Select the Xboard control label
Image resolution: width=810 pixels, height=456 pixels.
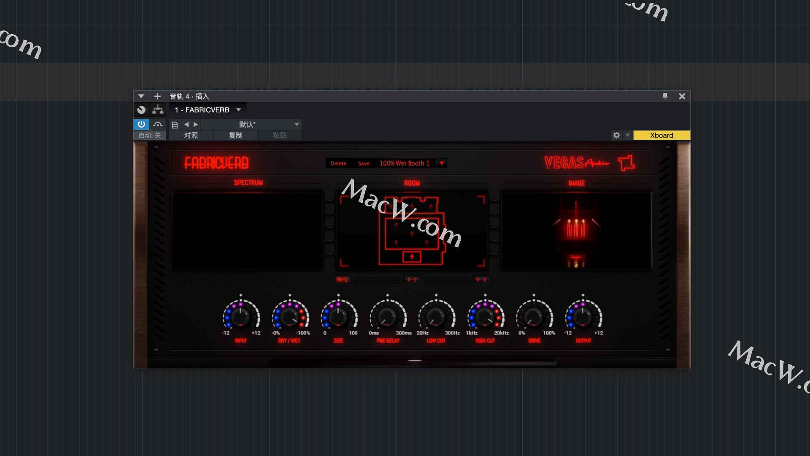coord(661,135)
